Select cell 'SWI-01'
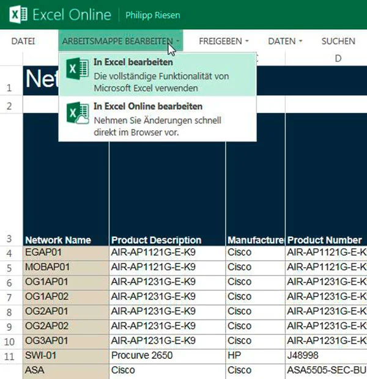Image resolution: width=367 pixels, height=379 pixels. click(66, 356)
